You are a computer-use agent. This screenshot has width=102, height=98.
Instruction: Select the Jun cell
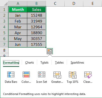click(18, 44)
